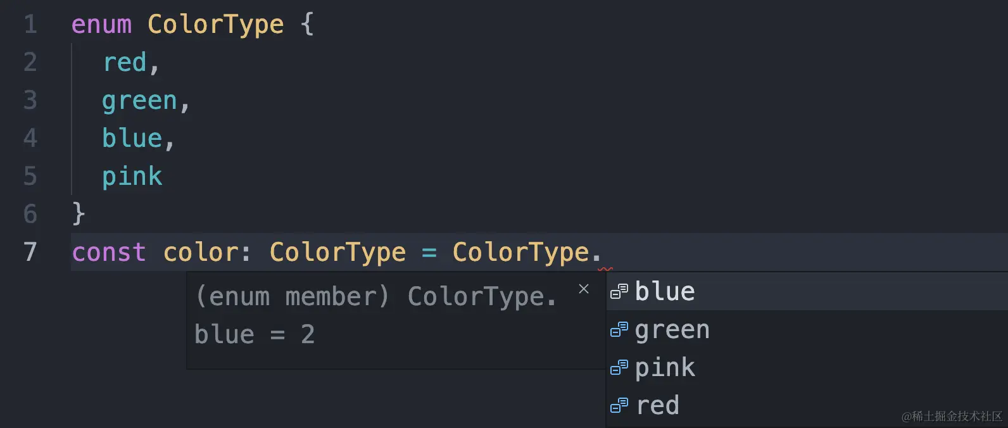The image size is (1008, 428).
Task: Choose green from the suggestion list
Action: pyautogui.click(x=672, y=330)
